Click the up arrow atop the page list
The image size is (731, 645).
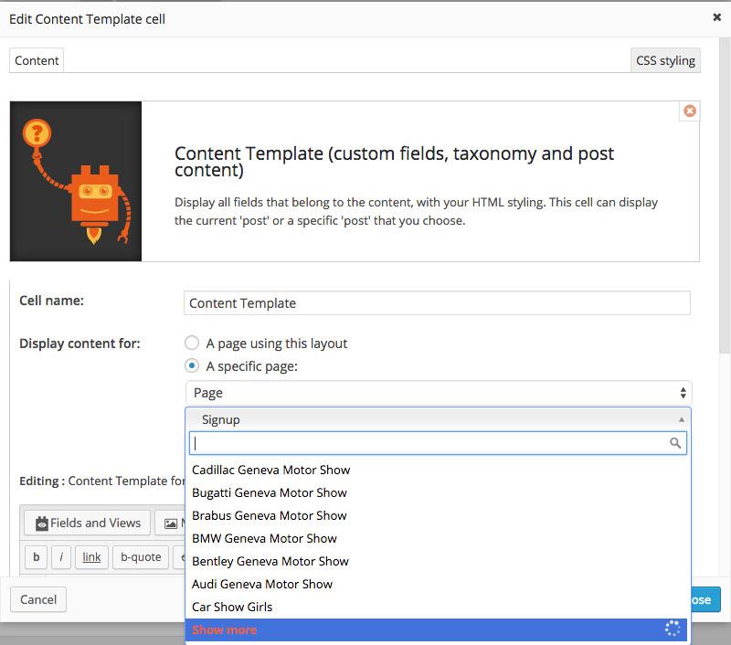coord(682,419)
